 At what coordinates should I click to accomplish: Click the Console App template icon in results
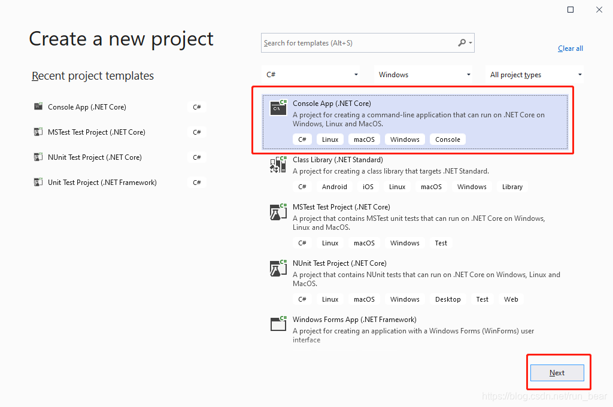pos(278,108)
